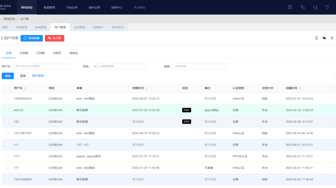
Task: Switch to the 套餐管理 tab
Action: pos(41,27)
